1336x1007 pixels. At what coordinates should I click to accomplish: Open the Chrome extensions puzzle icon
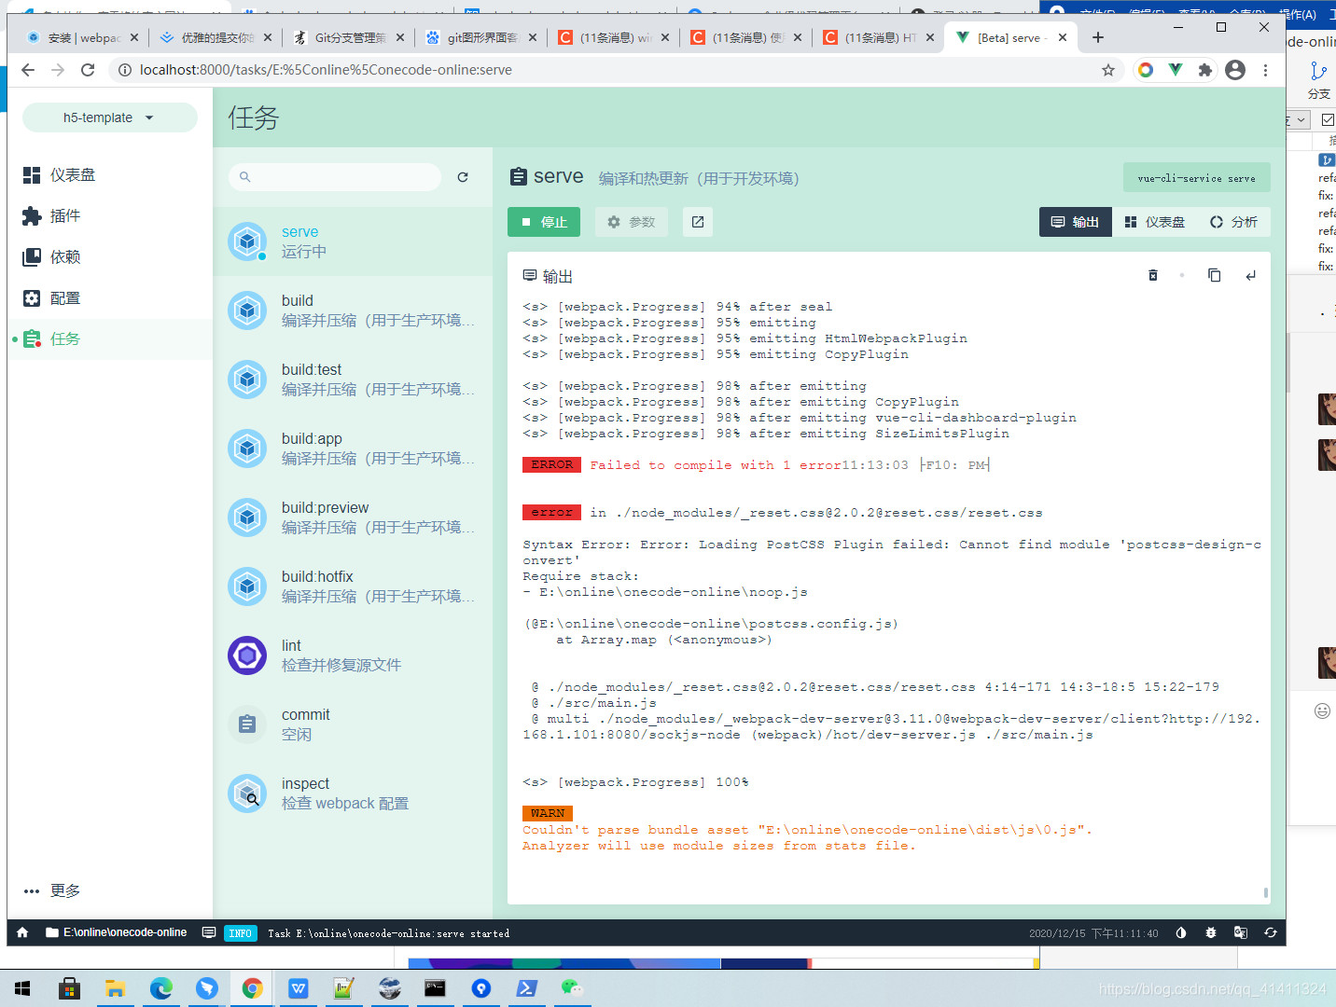point(1205,70)
